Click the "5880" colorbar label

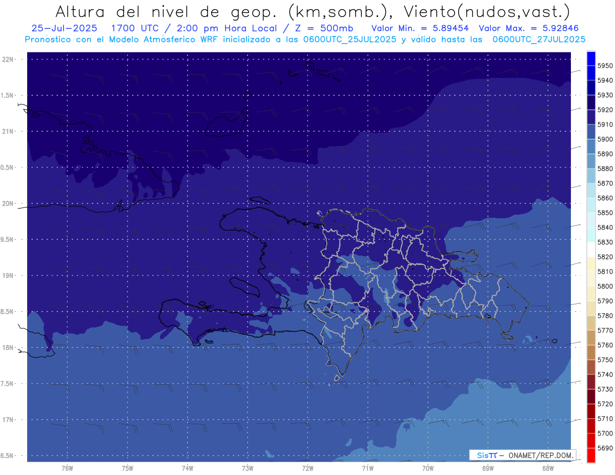point(605,169)
